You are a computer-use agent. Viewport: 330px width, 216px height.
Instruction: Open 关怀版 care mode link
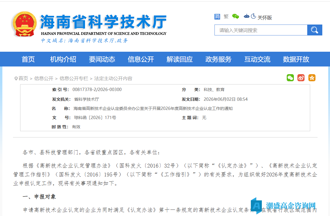[265, 18]
